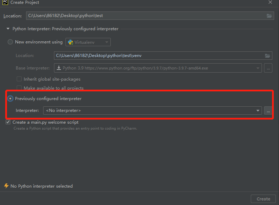The height and width of the screenshot is (205, 279).
Task: Open the Virtualenv environment type dropdown
Action: pyautogui.click(x=88, y=42)
